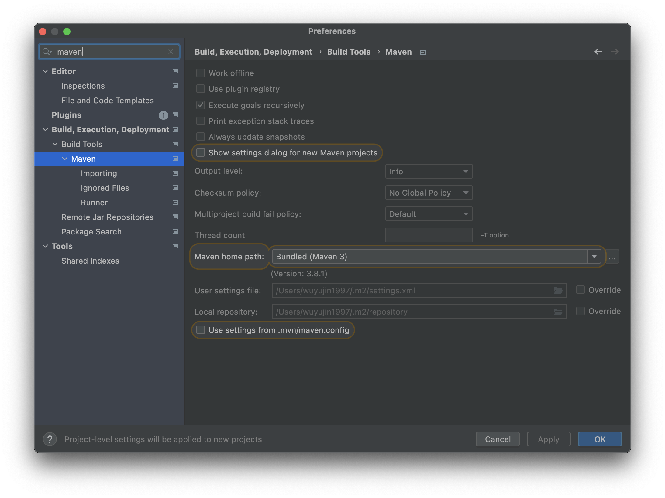Select Runner under Maven
The image size is (665, 498).
click(x=94, y=203)
